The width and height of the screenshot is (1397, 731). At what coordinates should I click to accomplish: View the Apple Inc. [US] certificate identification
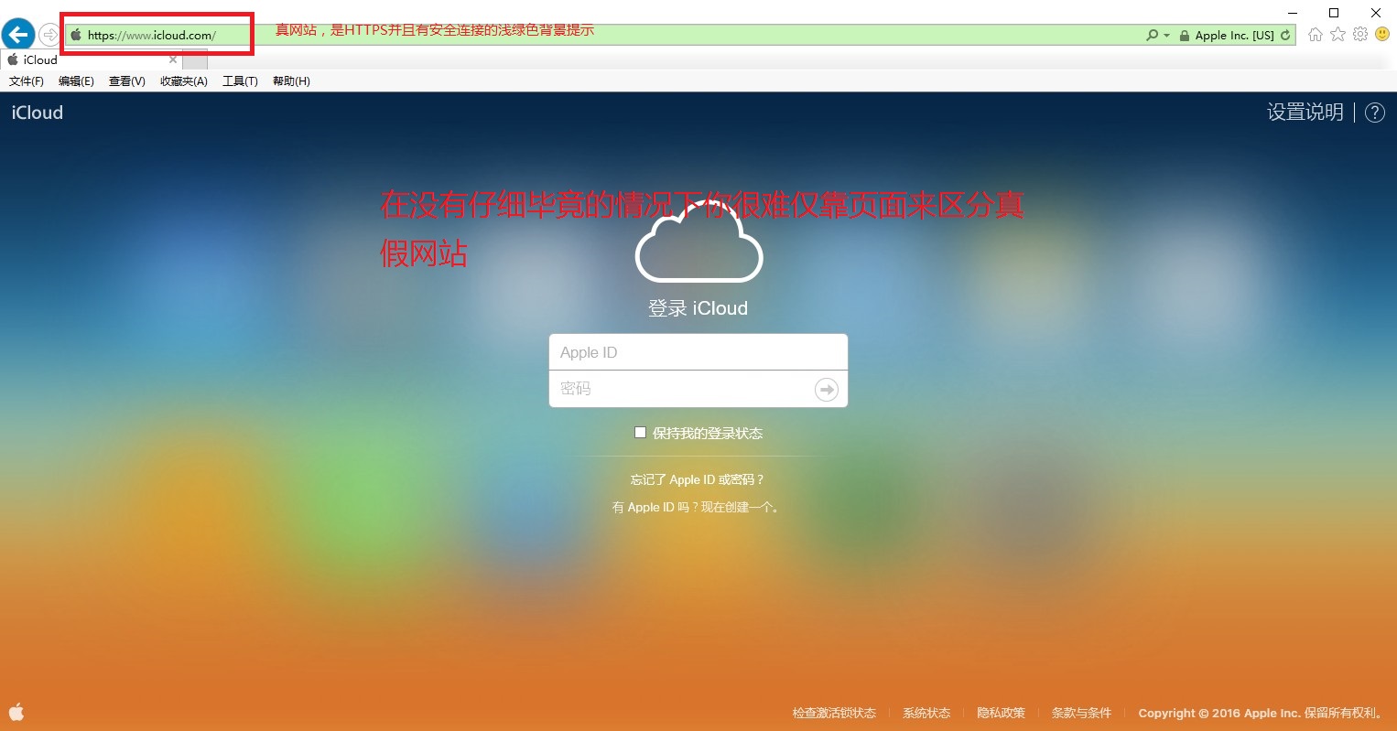1234,36
